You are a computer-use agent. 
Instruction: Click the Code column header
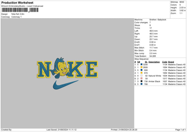pyautogui.click(x=165, y=62)
